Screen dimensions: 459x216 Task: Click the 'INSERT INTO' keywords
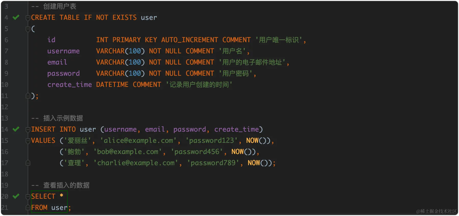click(53, 129)
